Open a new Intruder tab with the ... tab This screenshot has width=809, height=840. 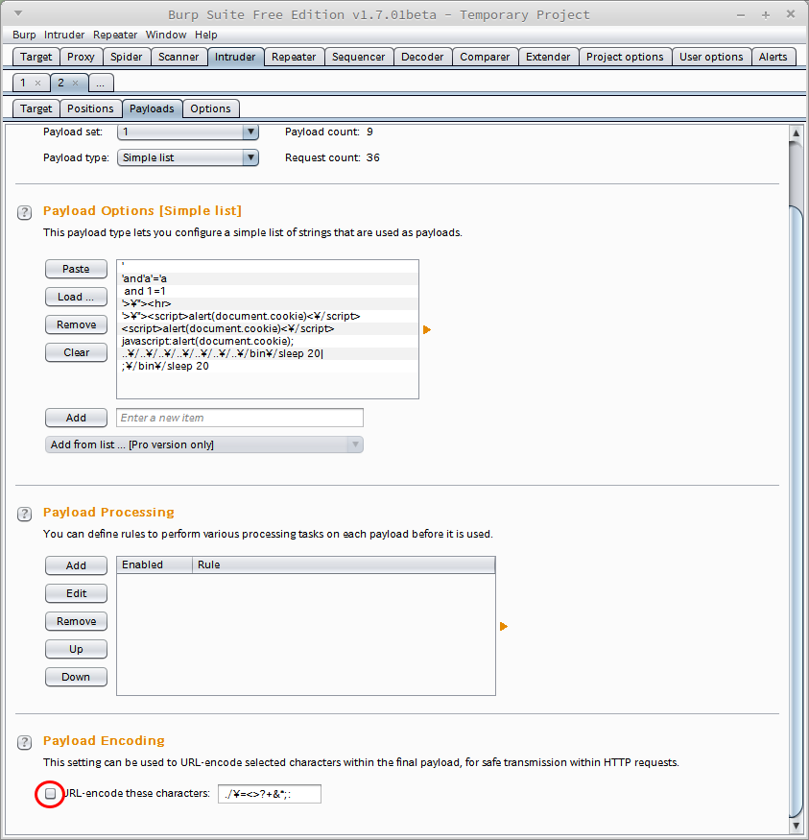[101, 84]
